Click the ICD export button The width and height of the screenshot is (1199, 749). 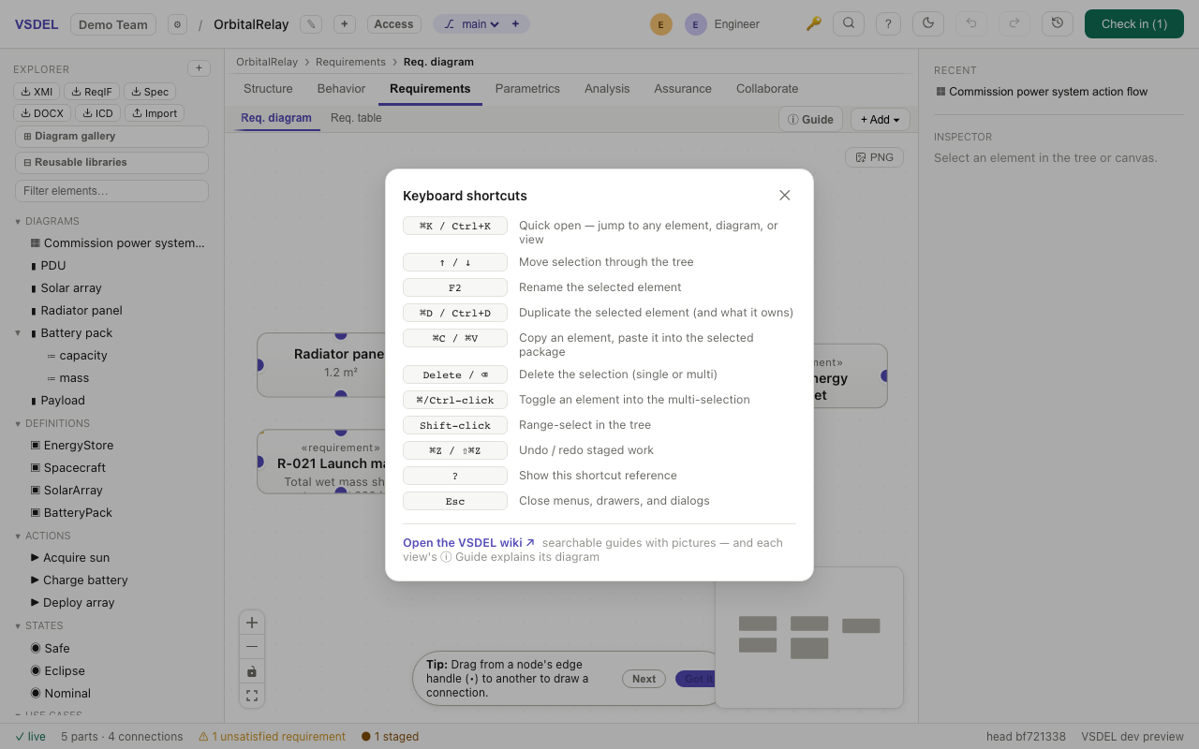point(97,113)
